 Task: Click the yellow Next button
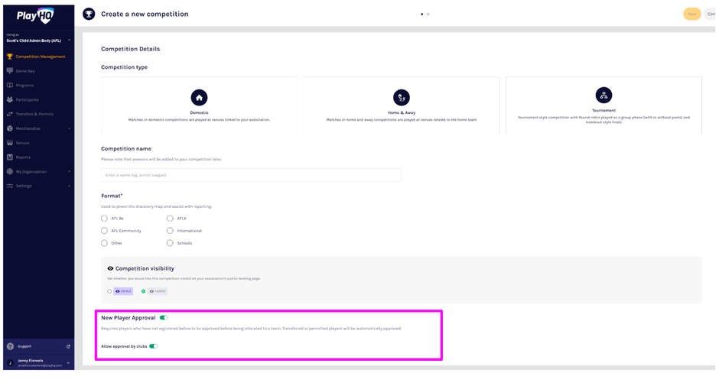click(691, 14)
